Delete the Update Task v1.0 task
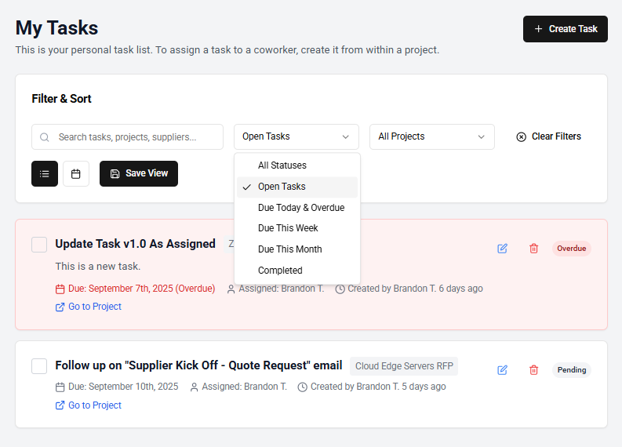The width and height of the screenshot is (622, 447). (534, 249)
